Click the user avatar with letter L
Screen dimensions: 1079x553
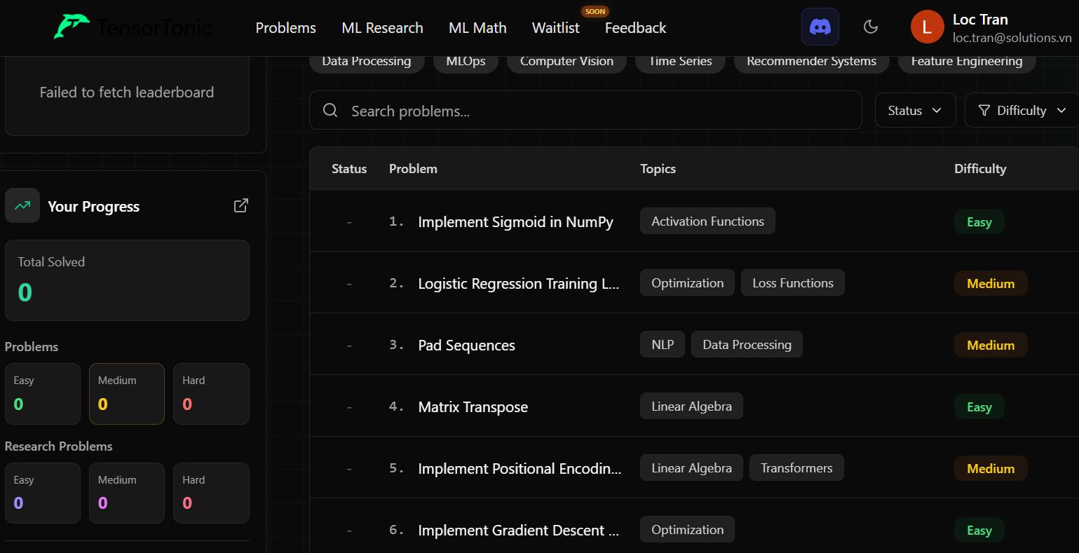[x=927, y=27]
